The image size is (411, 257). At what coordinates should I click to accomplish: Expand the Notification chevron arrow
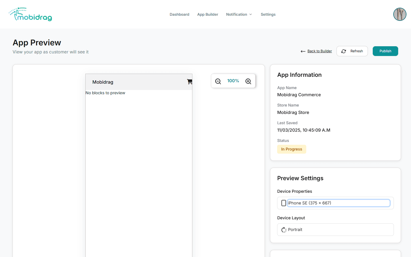251,14
